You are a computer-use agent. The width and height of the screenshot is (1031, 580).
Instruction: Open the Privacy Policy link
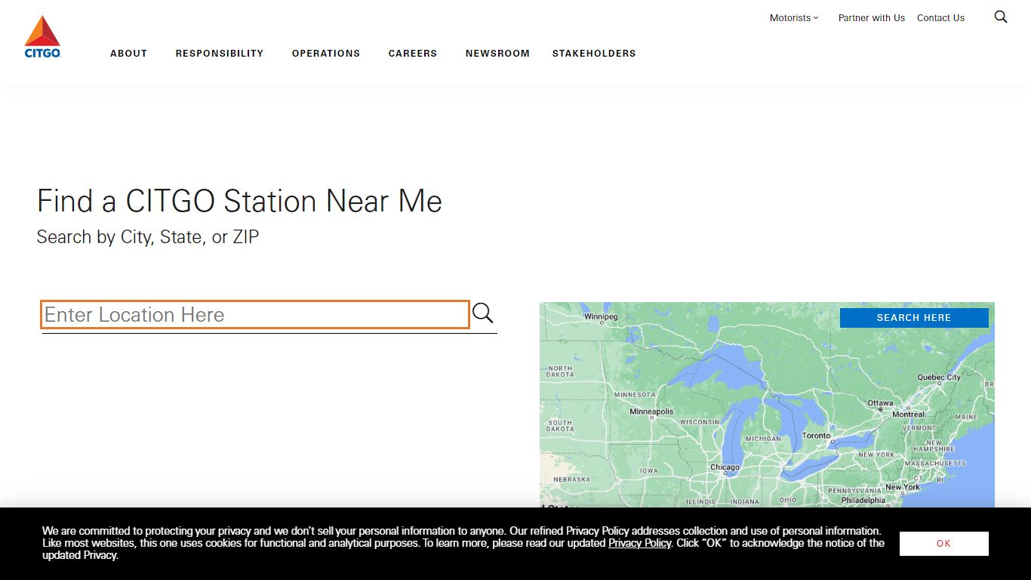(x=639, y=543)
